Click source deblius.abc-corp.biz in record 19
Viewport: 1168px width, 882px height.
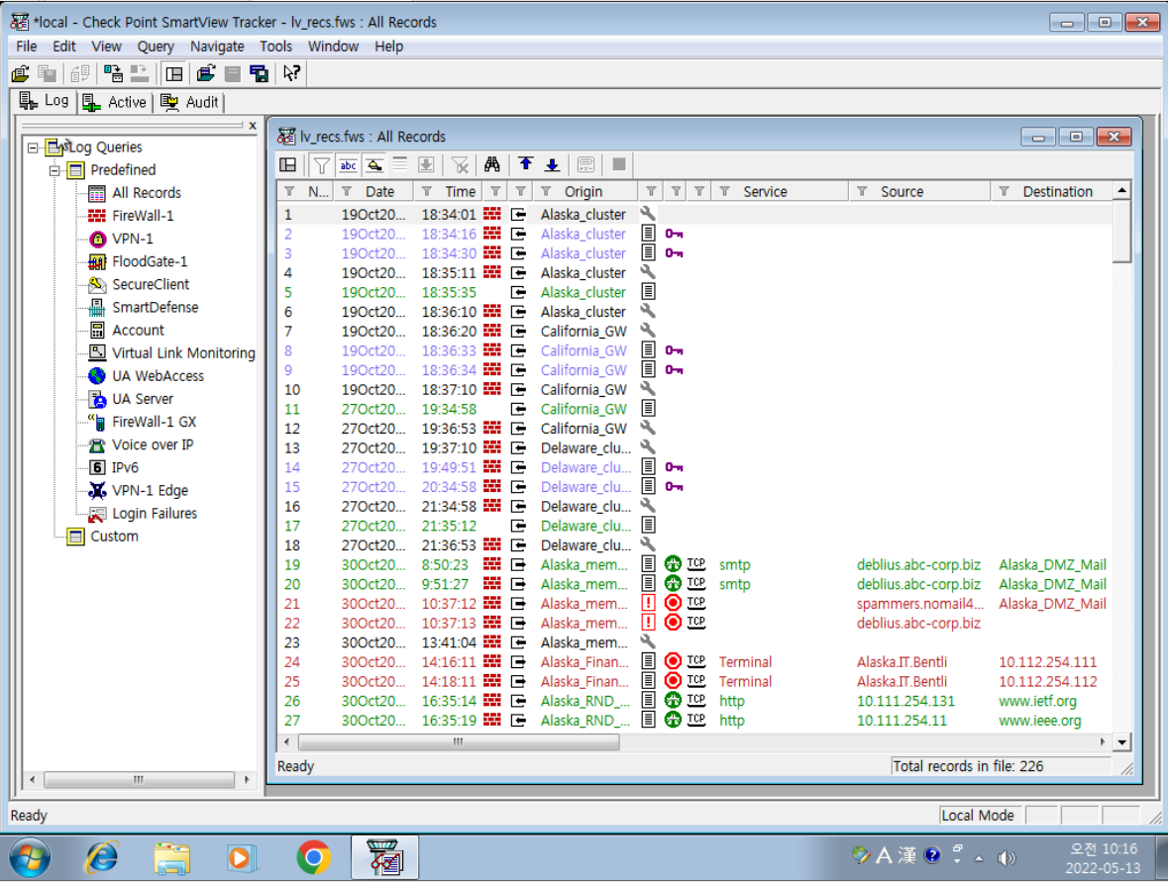click(x=918, y=564)
